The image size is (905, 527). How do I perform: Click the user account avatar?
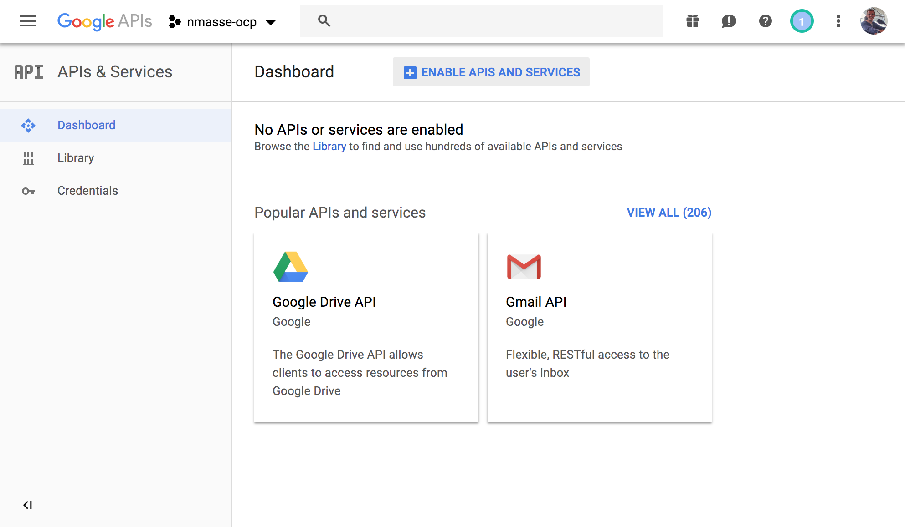point(874,21)
